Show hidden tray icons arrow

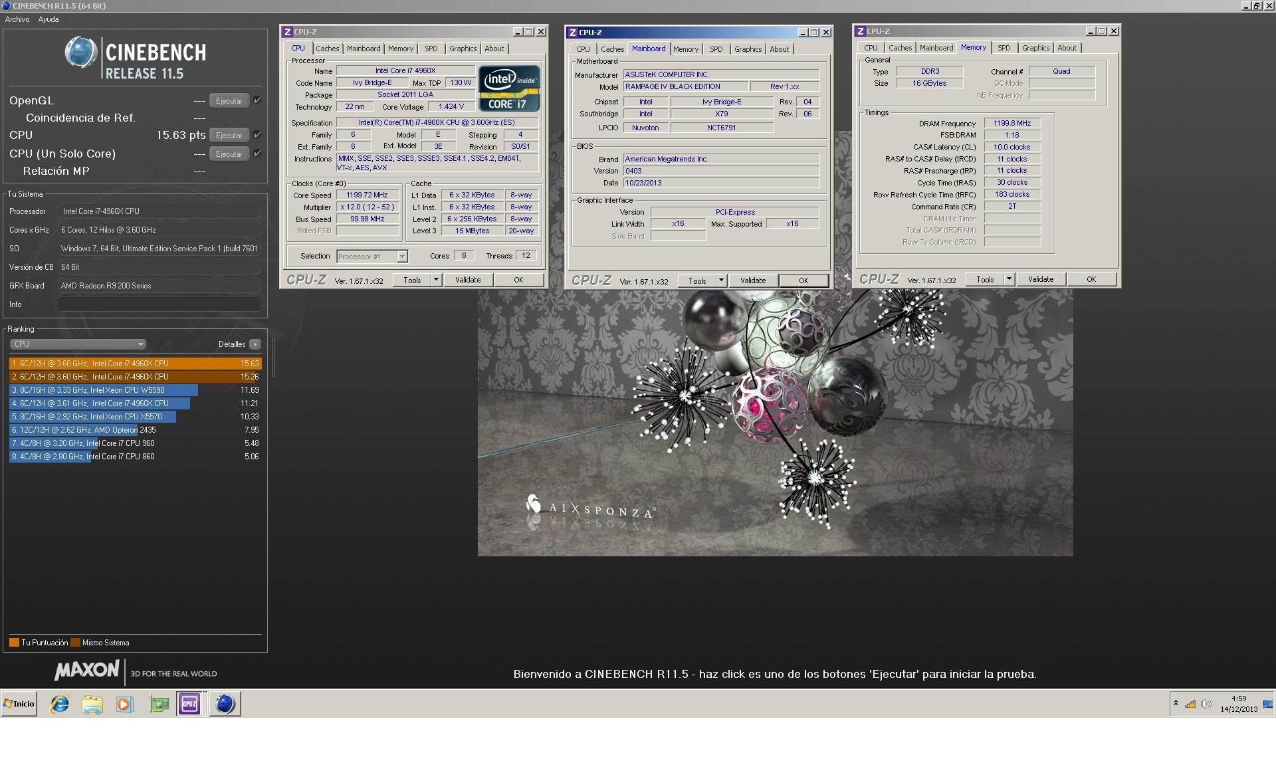coord(1176,703)
